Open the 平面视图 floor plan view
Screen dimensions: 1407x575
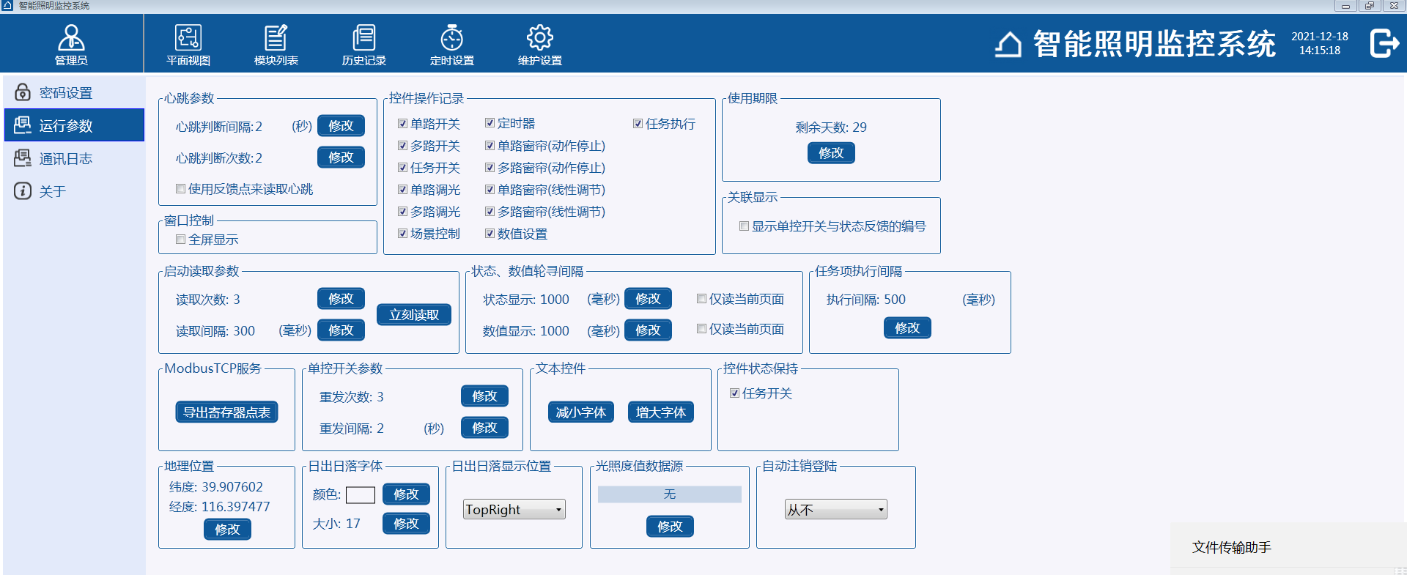point(188,44)
